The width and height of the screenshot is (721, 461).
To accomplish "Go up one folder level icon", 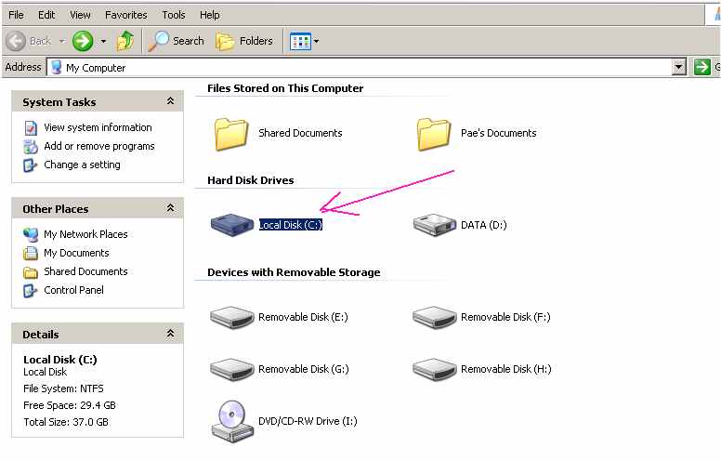I will (x=125, y=41).
